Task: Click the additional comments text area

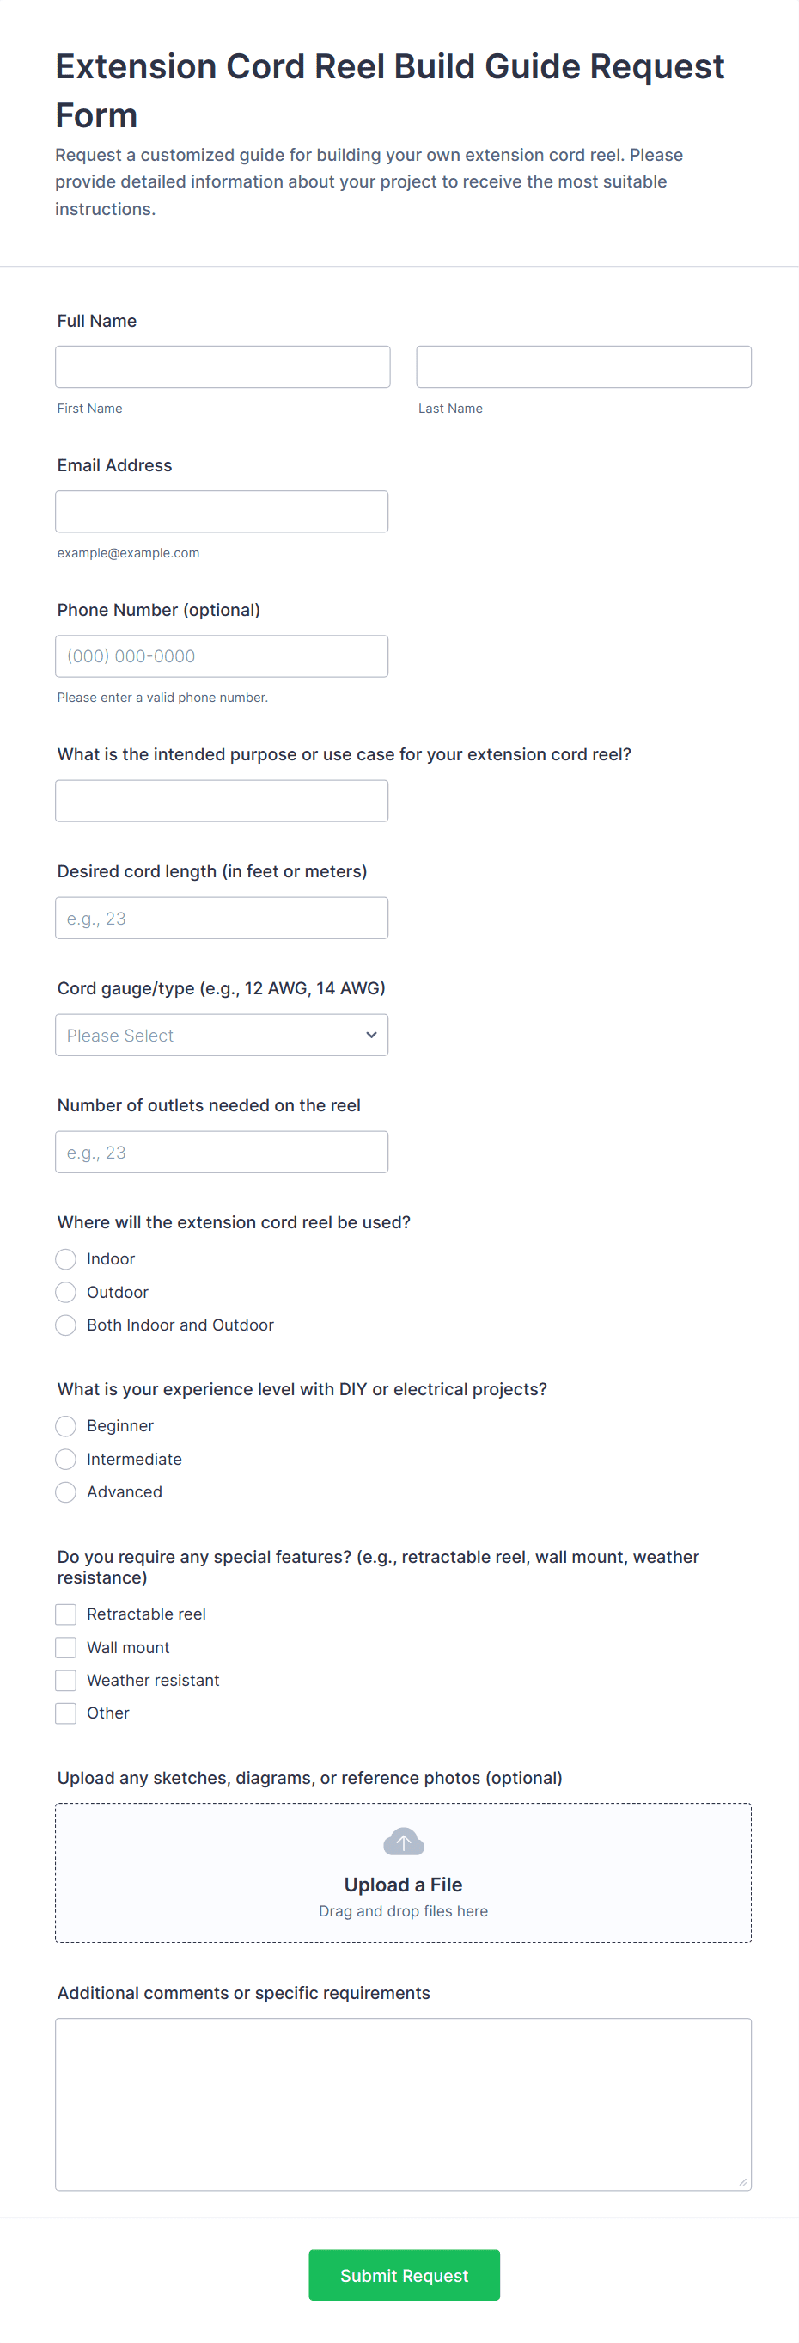Action: pyautogui.click(x=403, y=2104)
